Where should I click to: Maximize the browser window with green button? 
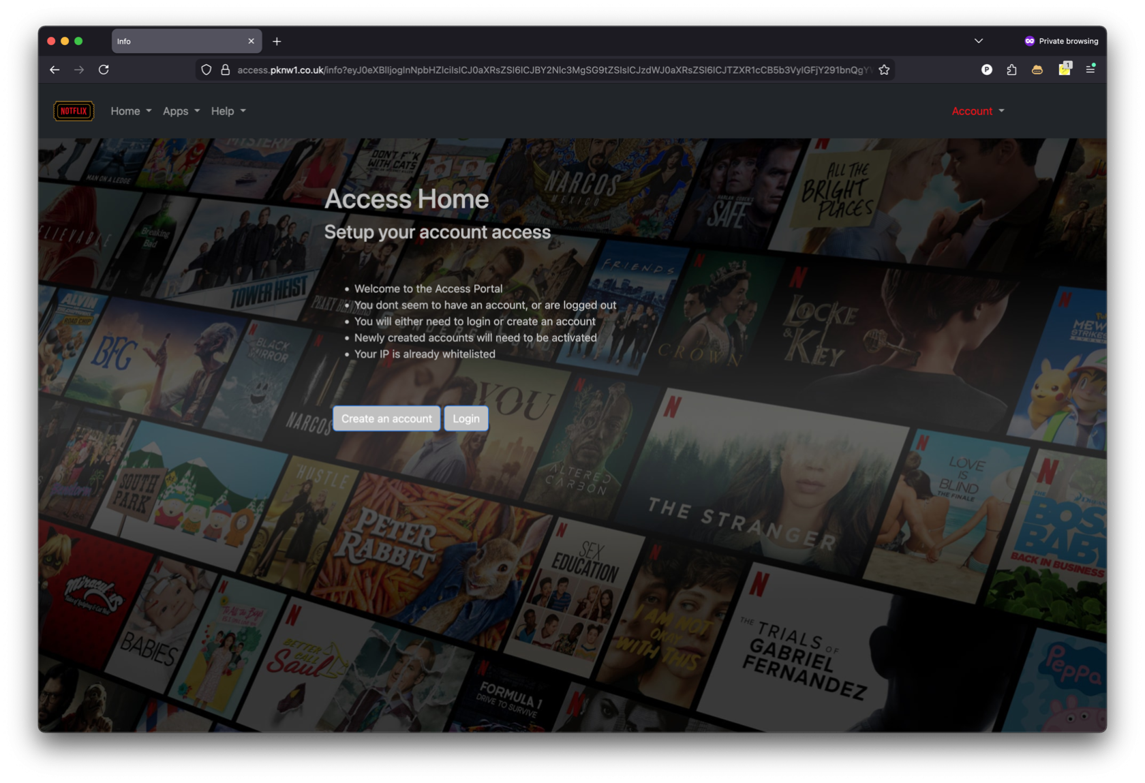[x=78, y=41]
